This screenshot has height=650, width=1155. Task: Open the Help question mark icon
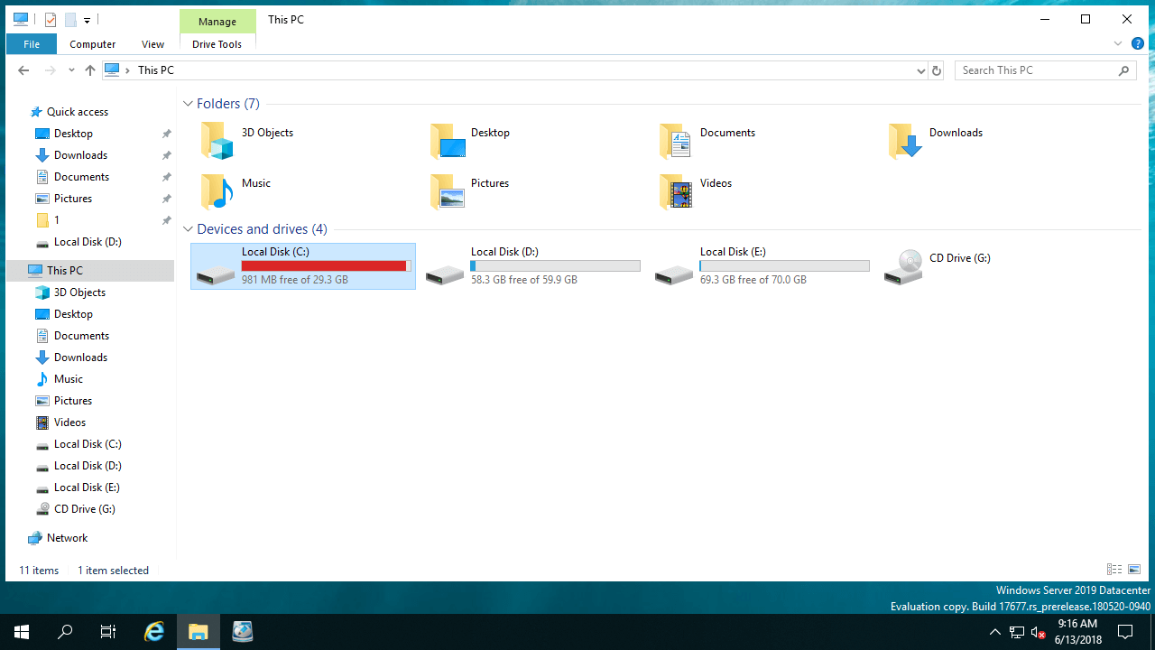pos(1138,43)
